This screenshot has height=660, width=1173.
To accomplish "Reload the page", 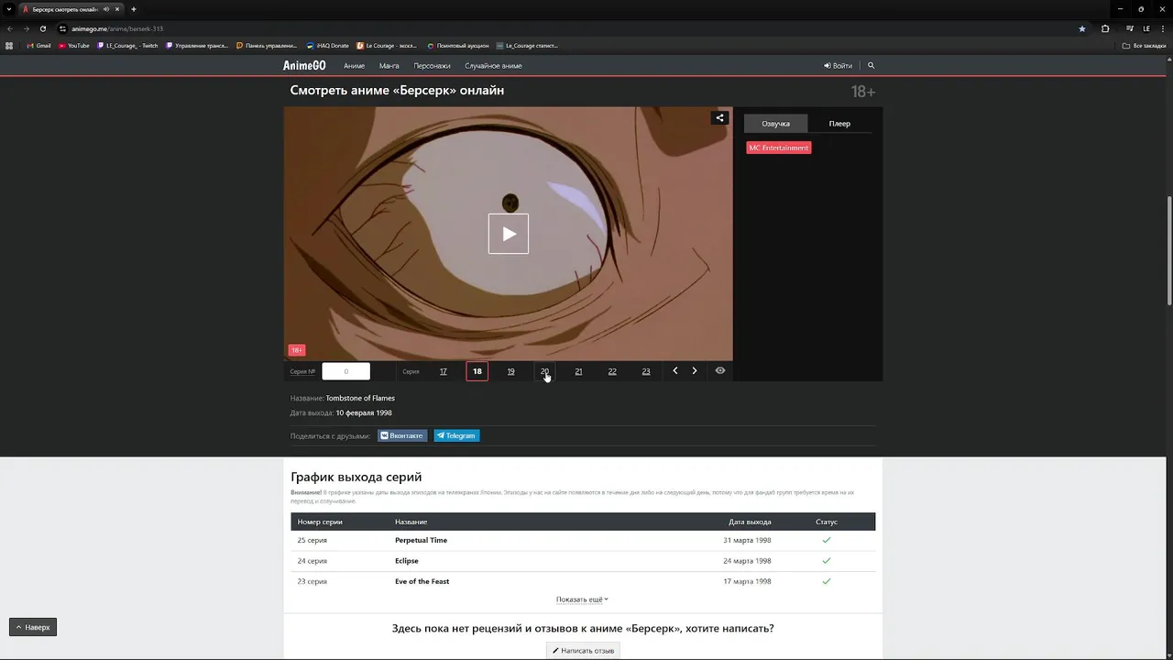I will (42, 28).
